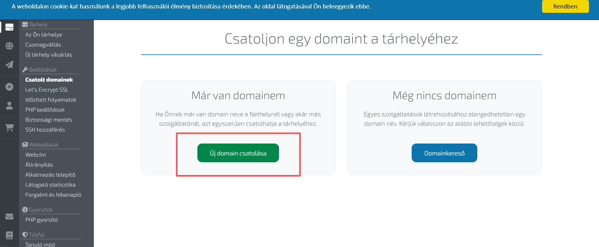The image size is (599, 247).
Task: Open PHP gyorsító under Gyorsítók
Action: pos(42,220)
